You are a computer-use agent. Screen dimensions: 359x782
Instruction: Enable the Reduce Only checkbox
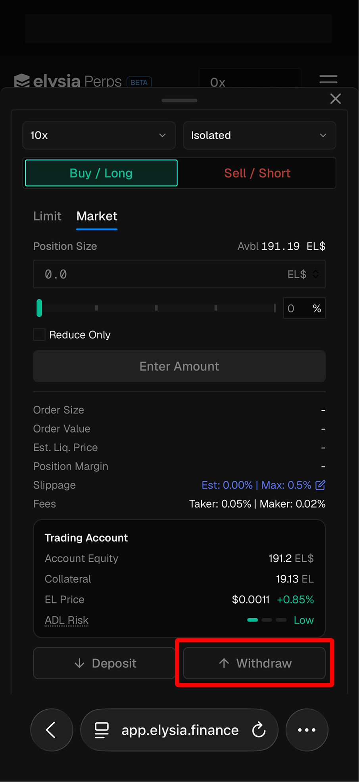tap(39, 334)
